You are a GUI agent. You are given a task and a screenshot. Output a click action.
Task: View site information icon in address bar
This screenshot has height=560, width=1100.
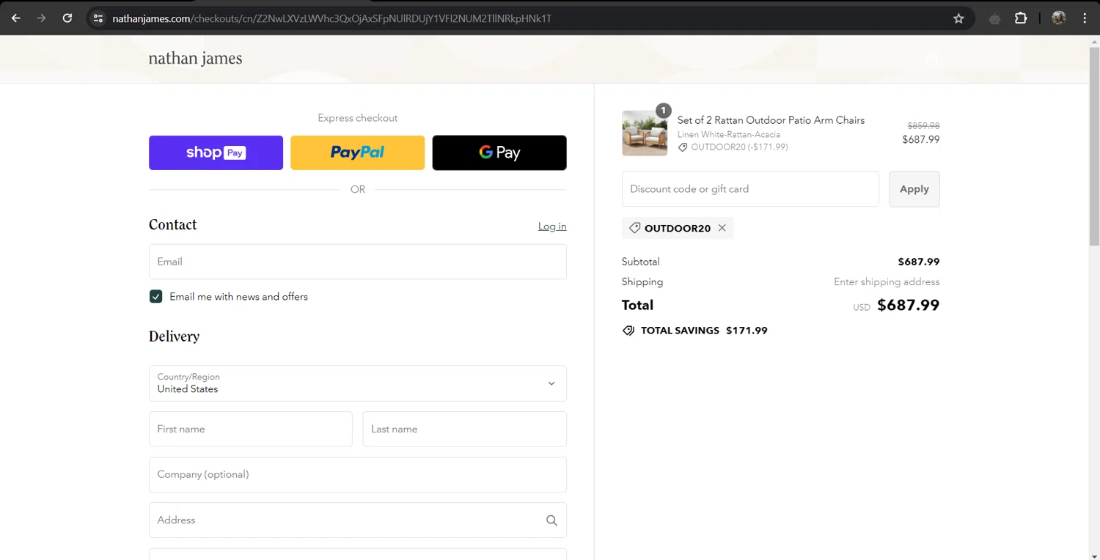[98, 18]
